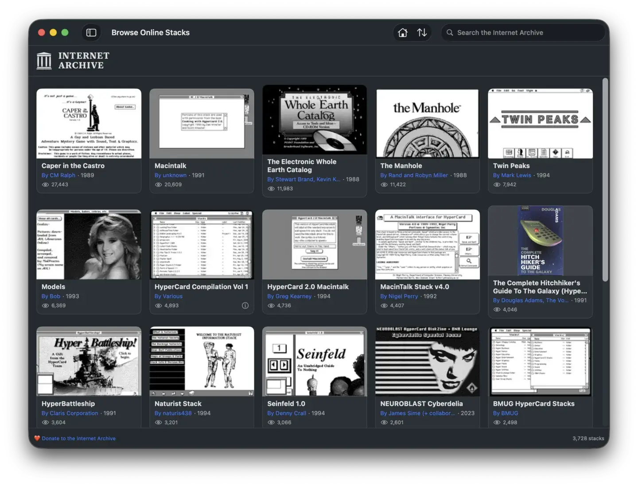638x486 pixels.
Task: Click the eye views icon on the Macintalk card
Action: pos(158,185)
